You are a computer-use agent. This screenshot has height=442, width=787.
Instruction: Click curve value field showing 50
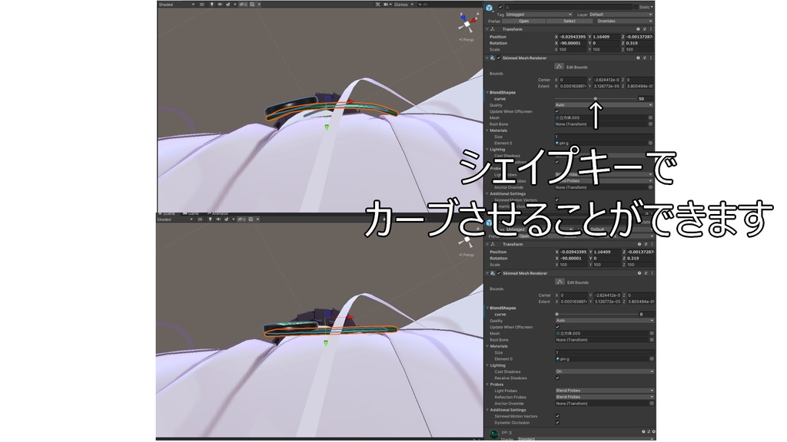coord(646,99)
